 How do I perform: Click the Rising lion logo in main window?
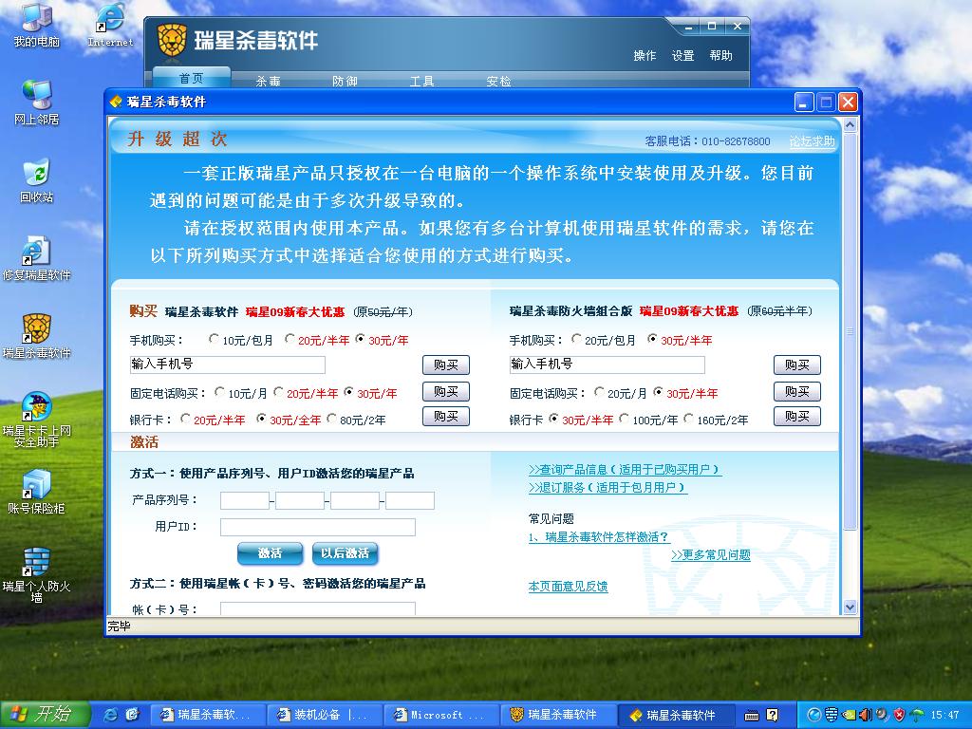pos(172,41)
